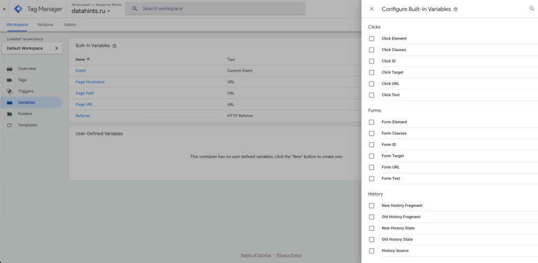Click the User-Defined Variables heading

tap(99, 134)
